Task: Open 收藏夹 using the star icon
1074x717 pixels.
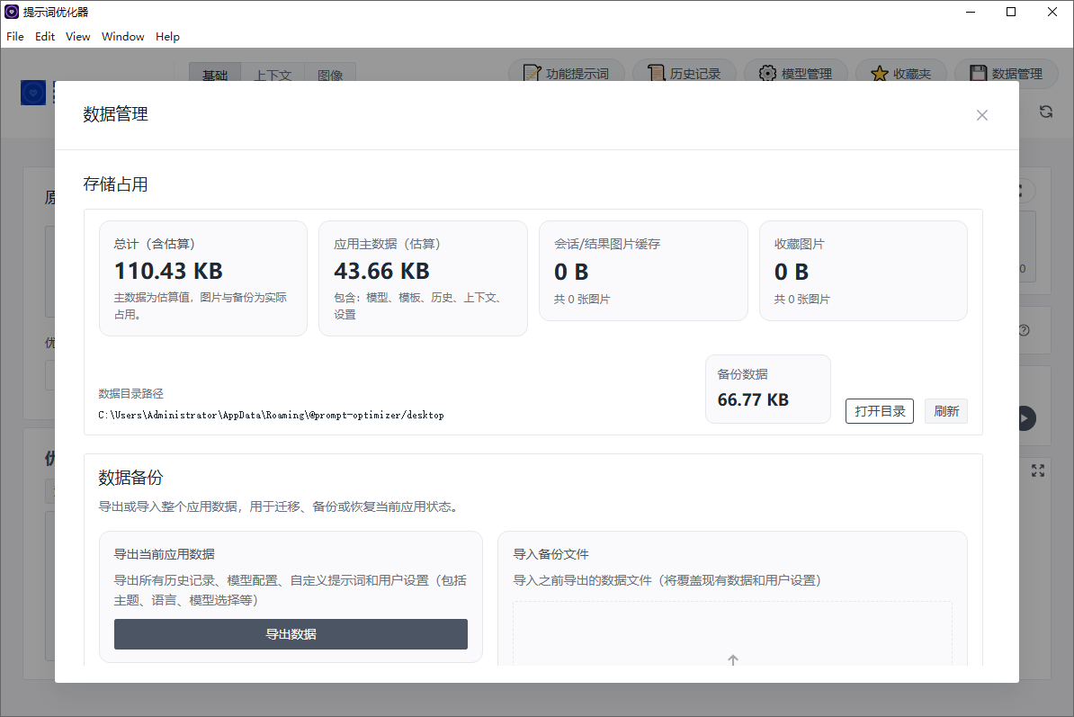Action: 879,73
